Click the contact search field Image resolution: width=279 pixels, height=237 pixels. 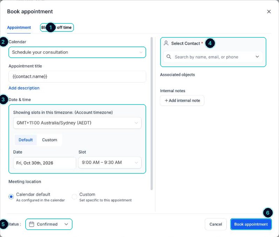pos(213,57)
